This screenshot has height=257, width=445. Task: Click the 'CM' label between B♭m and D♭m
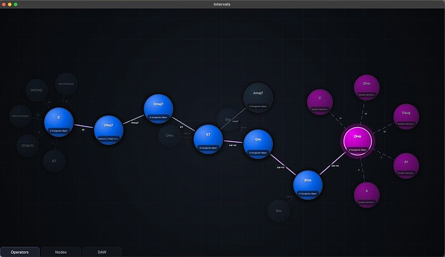[x=335, y=166]
